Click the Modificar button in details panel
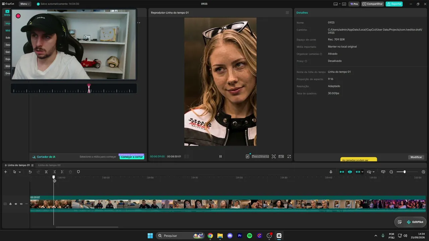This screenshot has width=429, height=241. click(x=416, y=157)
